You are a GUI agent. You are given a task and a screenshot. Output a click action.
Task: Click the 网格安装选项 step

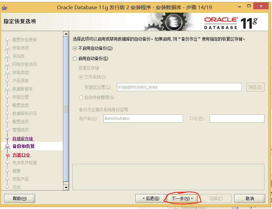25,64
